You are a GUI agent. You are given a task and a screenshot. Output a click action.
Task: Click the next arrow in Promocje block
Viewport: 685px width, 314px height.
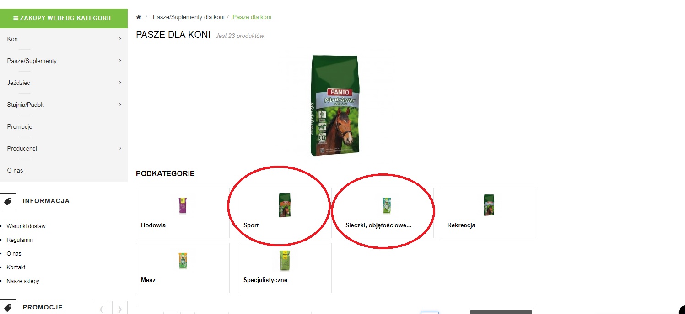[x=120, y=308]
